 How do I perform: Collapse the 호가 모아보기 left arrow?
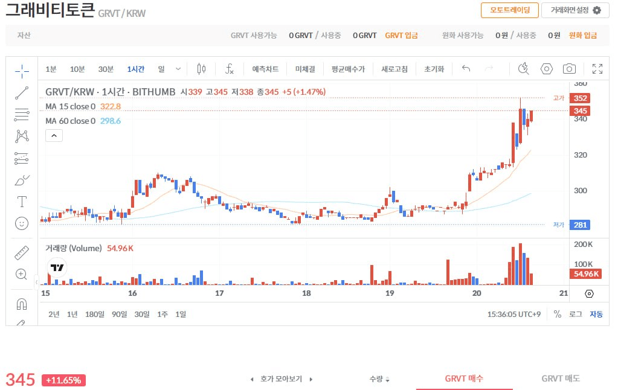252,379
